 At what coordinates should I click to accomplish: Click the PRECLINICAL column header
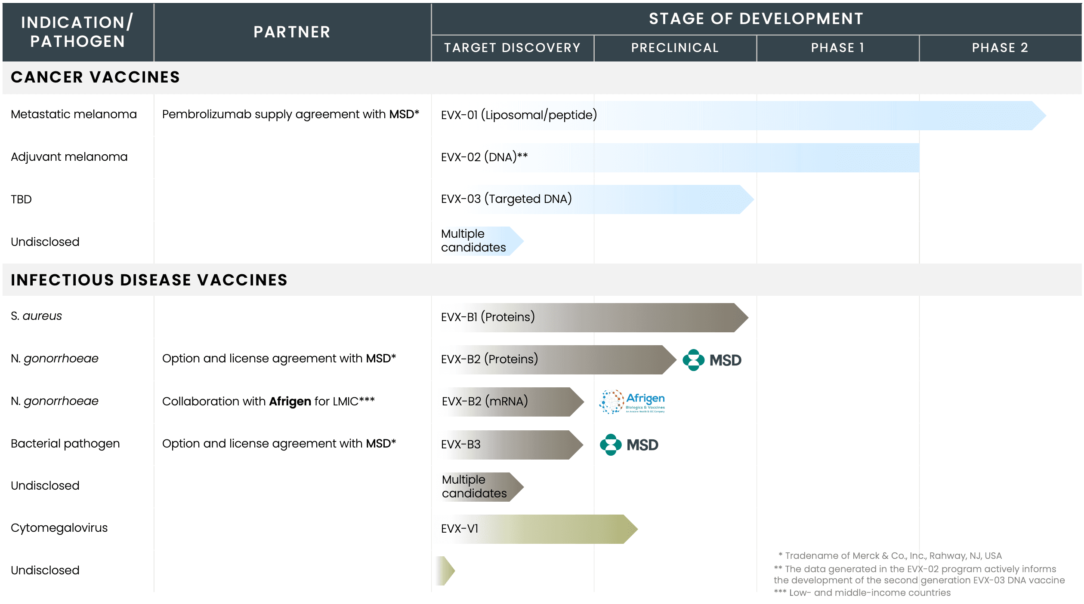[675, 48]
